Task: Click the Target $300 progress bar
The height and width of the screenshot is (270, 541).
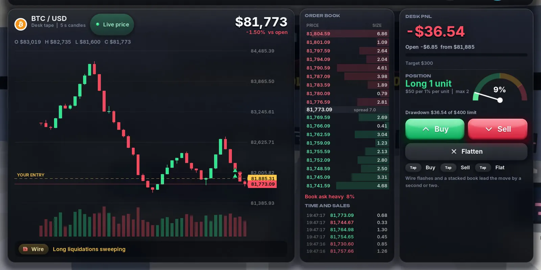Action: [466, 55]
